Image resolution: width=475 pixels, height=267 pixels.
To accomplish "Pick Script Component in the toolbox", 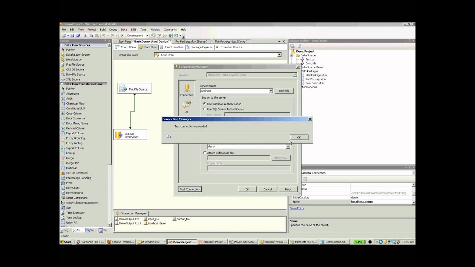I will pos(76,198).
